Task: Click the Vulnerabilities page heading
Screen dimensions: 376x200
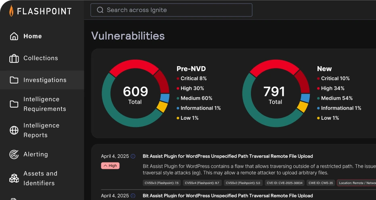Action: [x=128, y=36]
